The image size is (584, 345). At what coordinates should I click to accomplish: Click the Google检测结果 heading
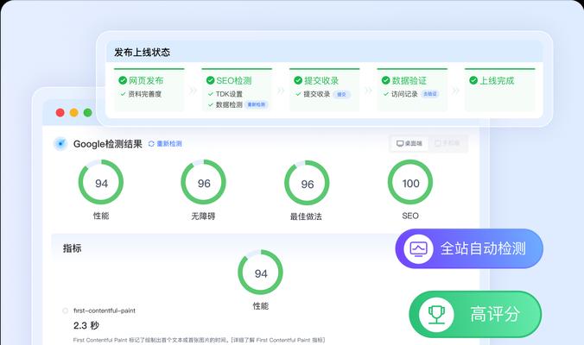point(108,144)
